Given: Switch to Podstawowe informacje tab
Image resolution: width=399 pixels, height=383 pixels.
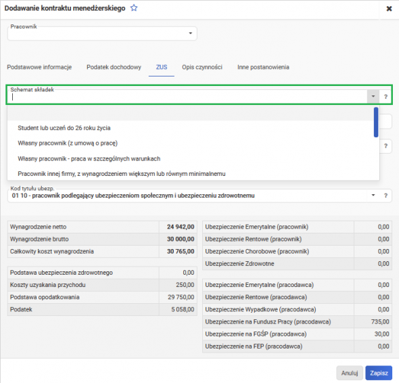Looking at the screenshot, I should click(x=39, y=67).
